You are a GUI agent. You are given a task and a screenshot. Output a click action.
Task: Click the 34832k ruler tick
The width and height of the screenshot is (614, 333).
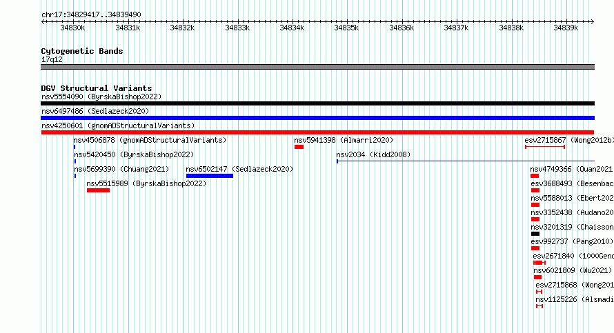(x=182, y=28)
